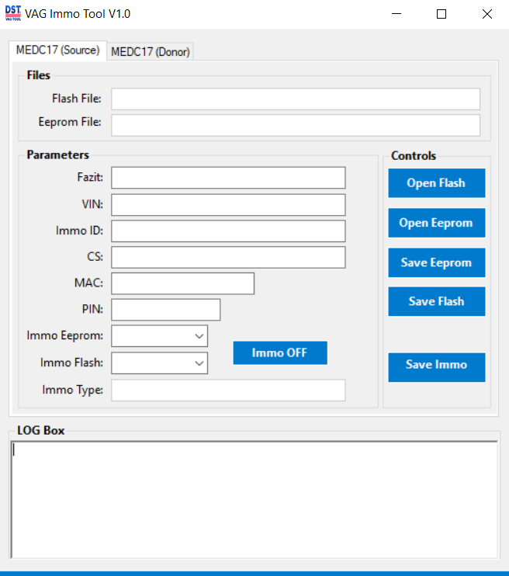Minimize the VAG Immo Tool window
This screenshot has width=509, height=576.
click(396, 14)
